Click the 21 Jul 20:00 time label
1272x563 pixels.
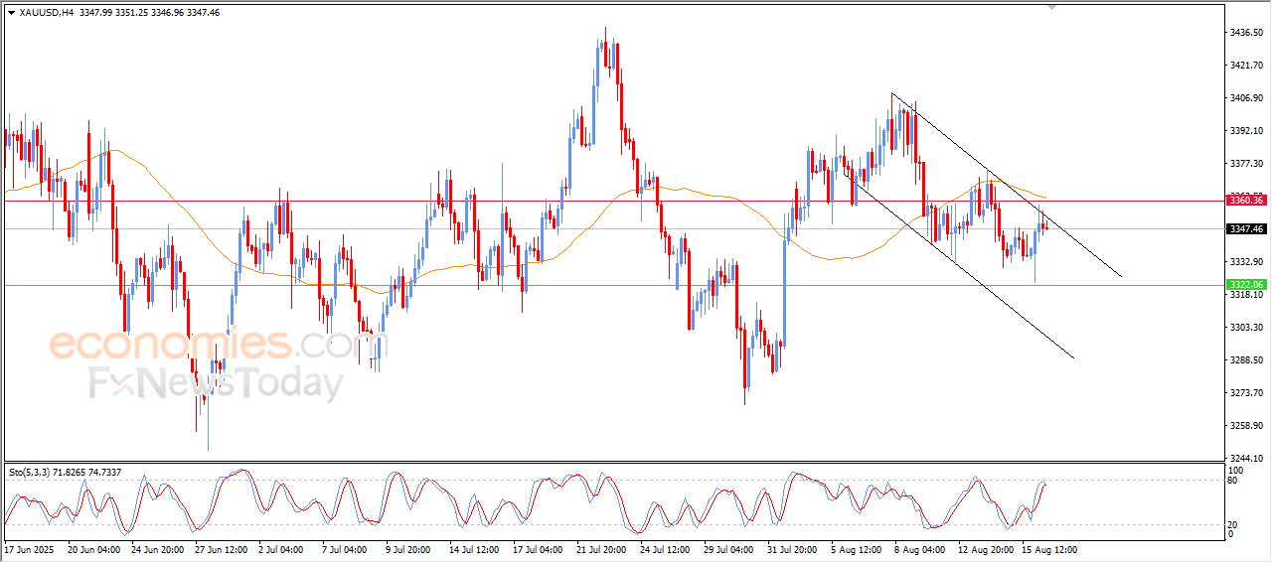pos(603,549)
